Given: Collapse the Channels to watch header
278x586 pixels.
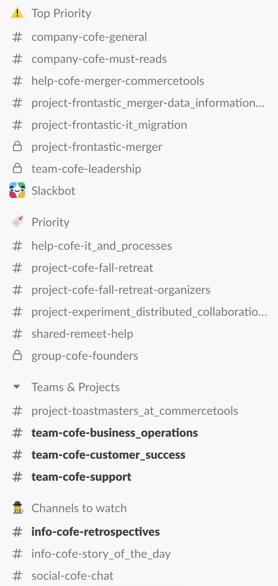Looking at the screenshot, I should [x=79, y=508].
